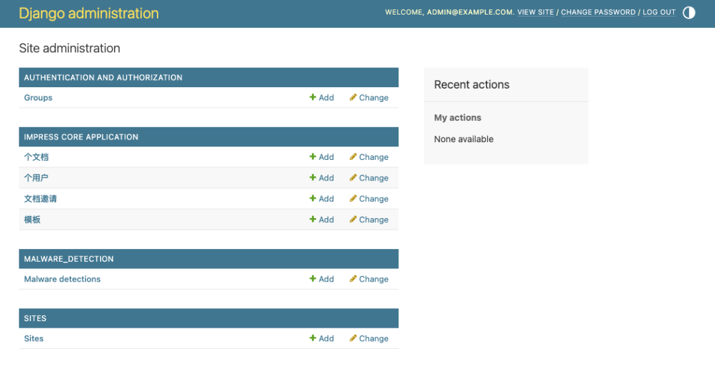The image size is (715, 378).
Task: Add a new Malware detections entry
Action: (322, 279)
